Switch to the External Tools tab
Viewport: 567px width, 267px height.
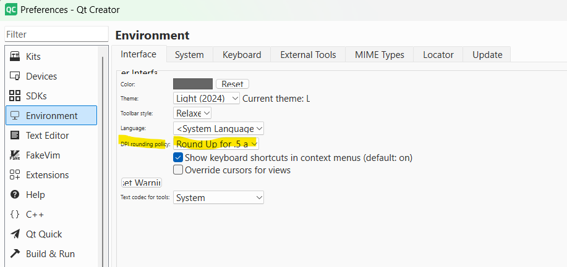point(308,55)
